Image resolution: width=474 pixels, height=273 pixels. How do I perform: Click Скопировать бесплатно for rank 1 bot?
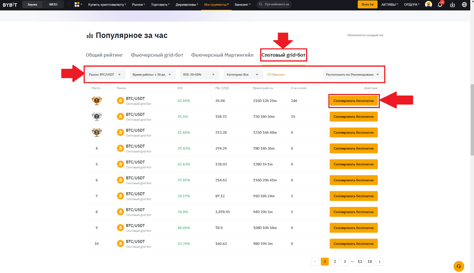[x=353, y=101]
